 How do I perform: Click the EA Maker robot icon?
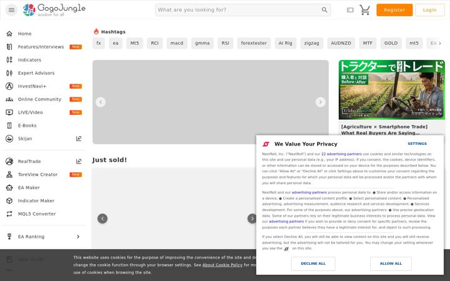(x=9, y=188)
